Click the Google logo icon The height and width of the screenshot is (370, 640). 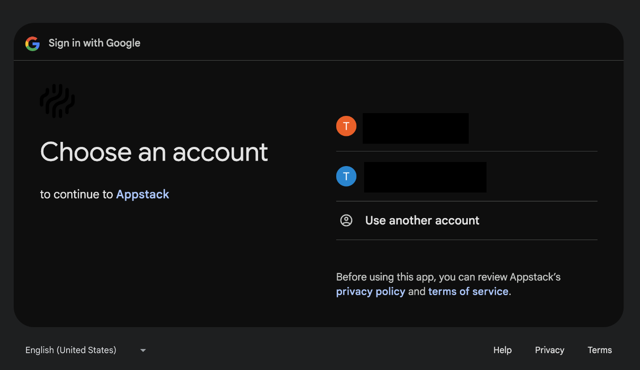click(x=32, y=43)
